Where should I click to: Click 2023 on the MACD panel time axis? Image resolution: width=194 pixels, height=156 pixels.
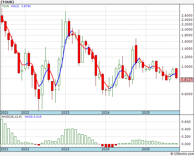click(65, 149)
